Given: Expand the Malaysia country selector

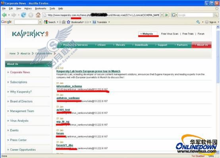Looking at the screenshot, I should [x=148, y=34].
